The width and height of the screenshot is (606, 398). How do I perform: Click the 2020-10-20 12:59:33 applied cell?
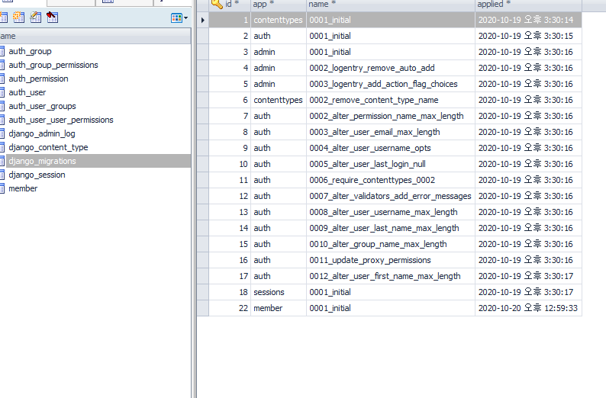(x=528, y=309)
